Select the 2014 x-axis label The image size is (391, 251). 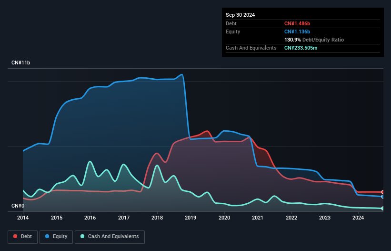[23, 218]
